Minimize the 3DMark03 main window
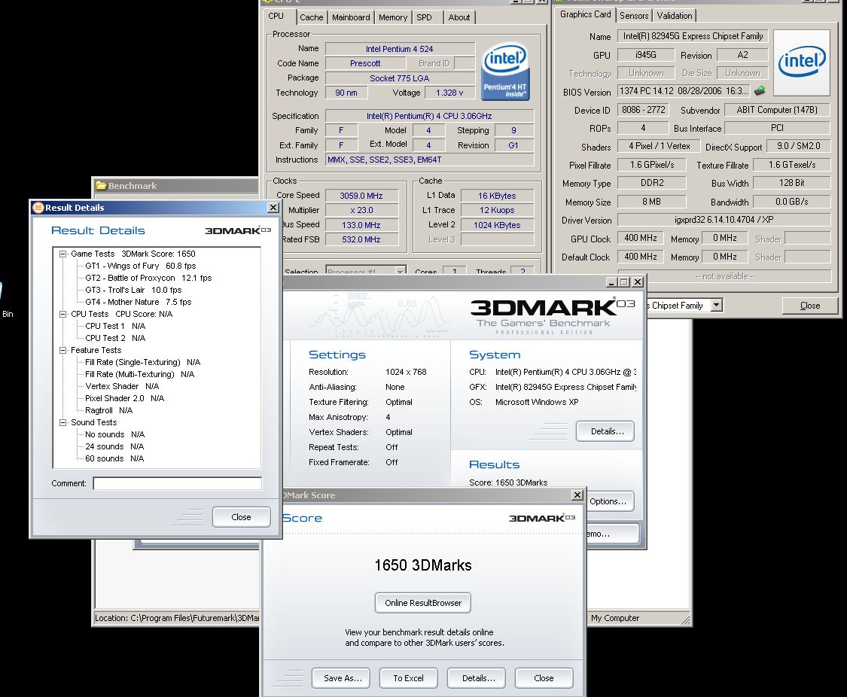 tap(612, 282)
